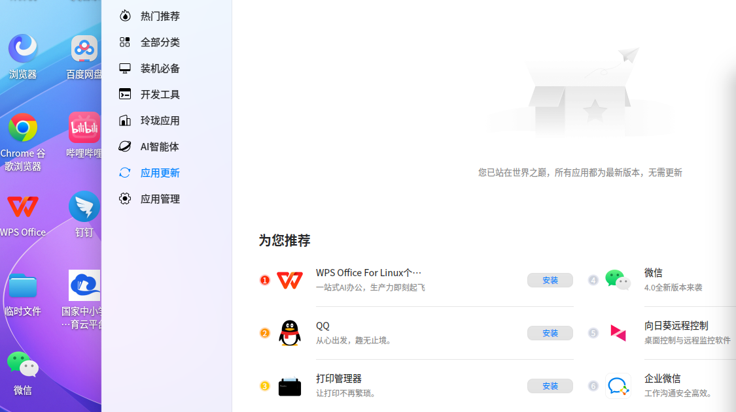Click the terminal icon beside 开发工具

[125, 94]
